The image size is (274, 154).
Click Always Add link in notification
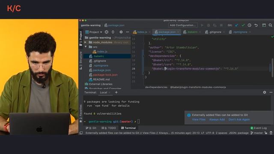point(217,120)
